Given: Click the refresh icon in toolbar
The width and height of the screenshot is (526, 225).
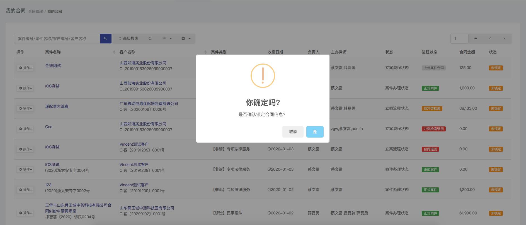Looking at the screenshot, I should 150,38.
